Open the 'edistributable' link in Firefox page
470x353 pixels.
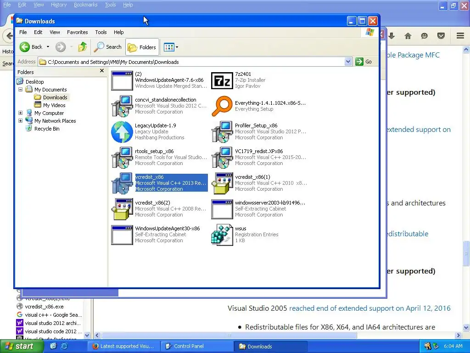[x=408, y=234]
